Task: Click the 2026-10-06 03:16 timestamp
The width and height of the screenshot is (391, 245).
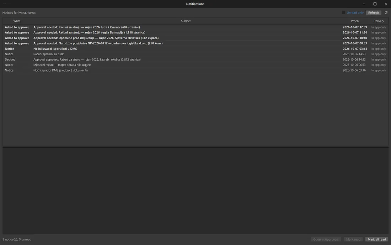Action: [354, 70]
